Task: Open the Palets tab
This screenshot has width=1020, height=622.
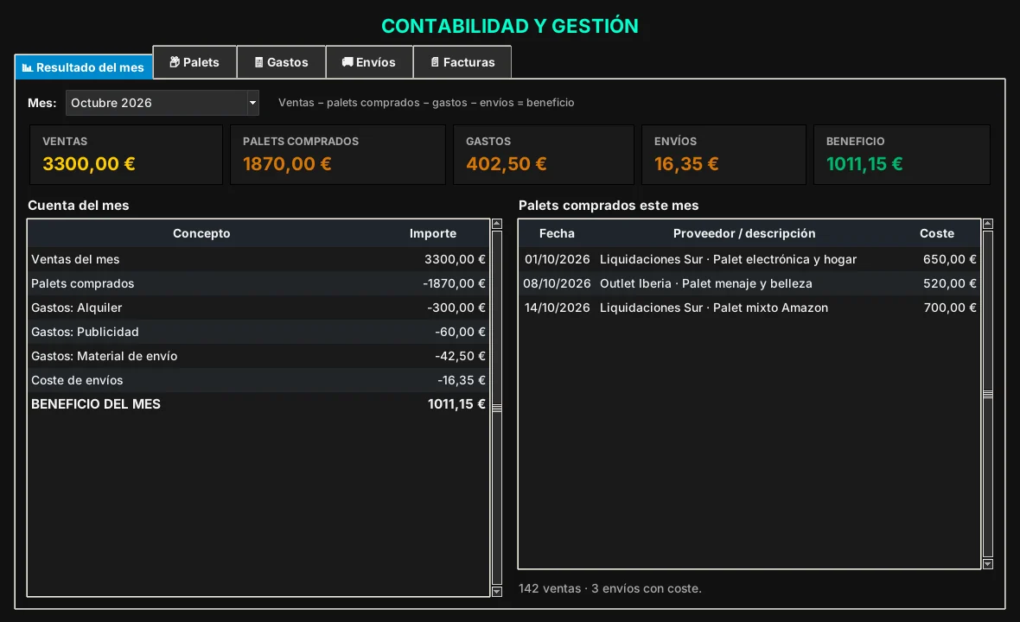Action: [194, 62]
